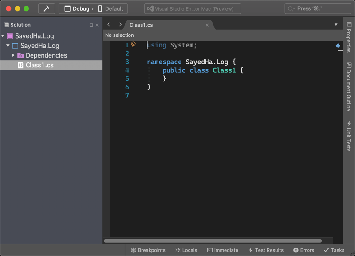Screen dimensions: 355x256
Task: Click the Properties pad icon
Action: tap(349, 24)
